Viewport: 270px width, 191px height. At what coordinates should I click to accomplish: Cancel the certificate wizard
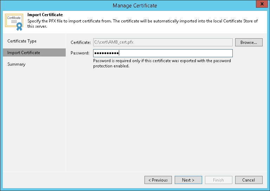pyautogui.click(x=249, y=180)
